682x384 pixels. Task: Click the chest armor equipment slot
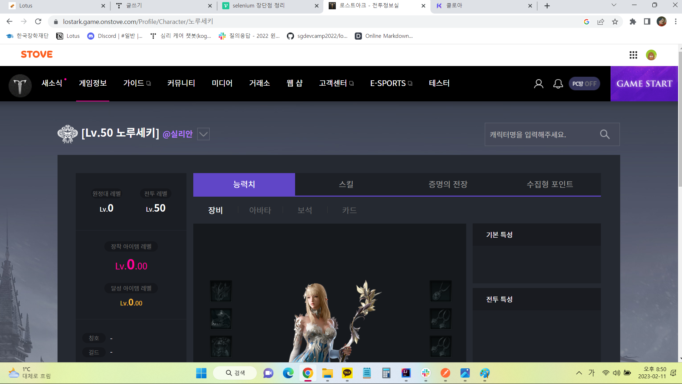tap(221, 347)
